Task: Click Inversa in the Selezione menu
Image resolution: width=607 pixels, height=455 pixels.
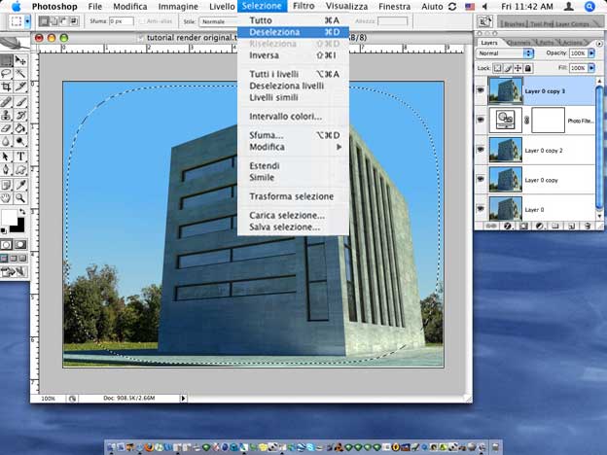Action: pyautogui.click(x=265, y=55)
